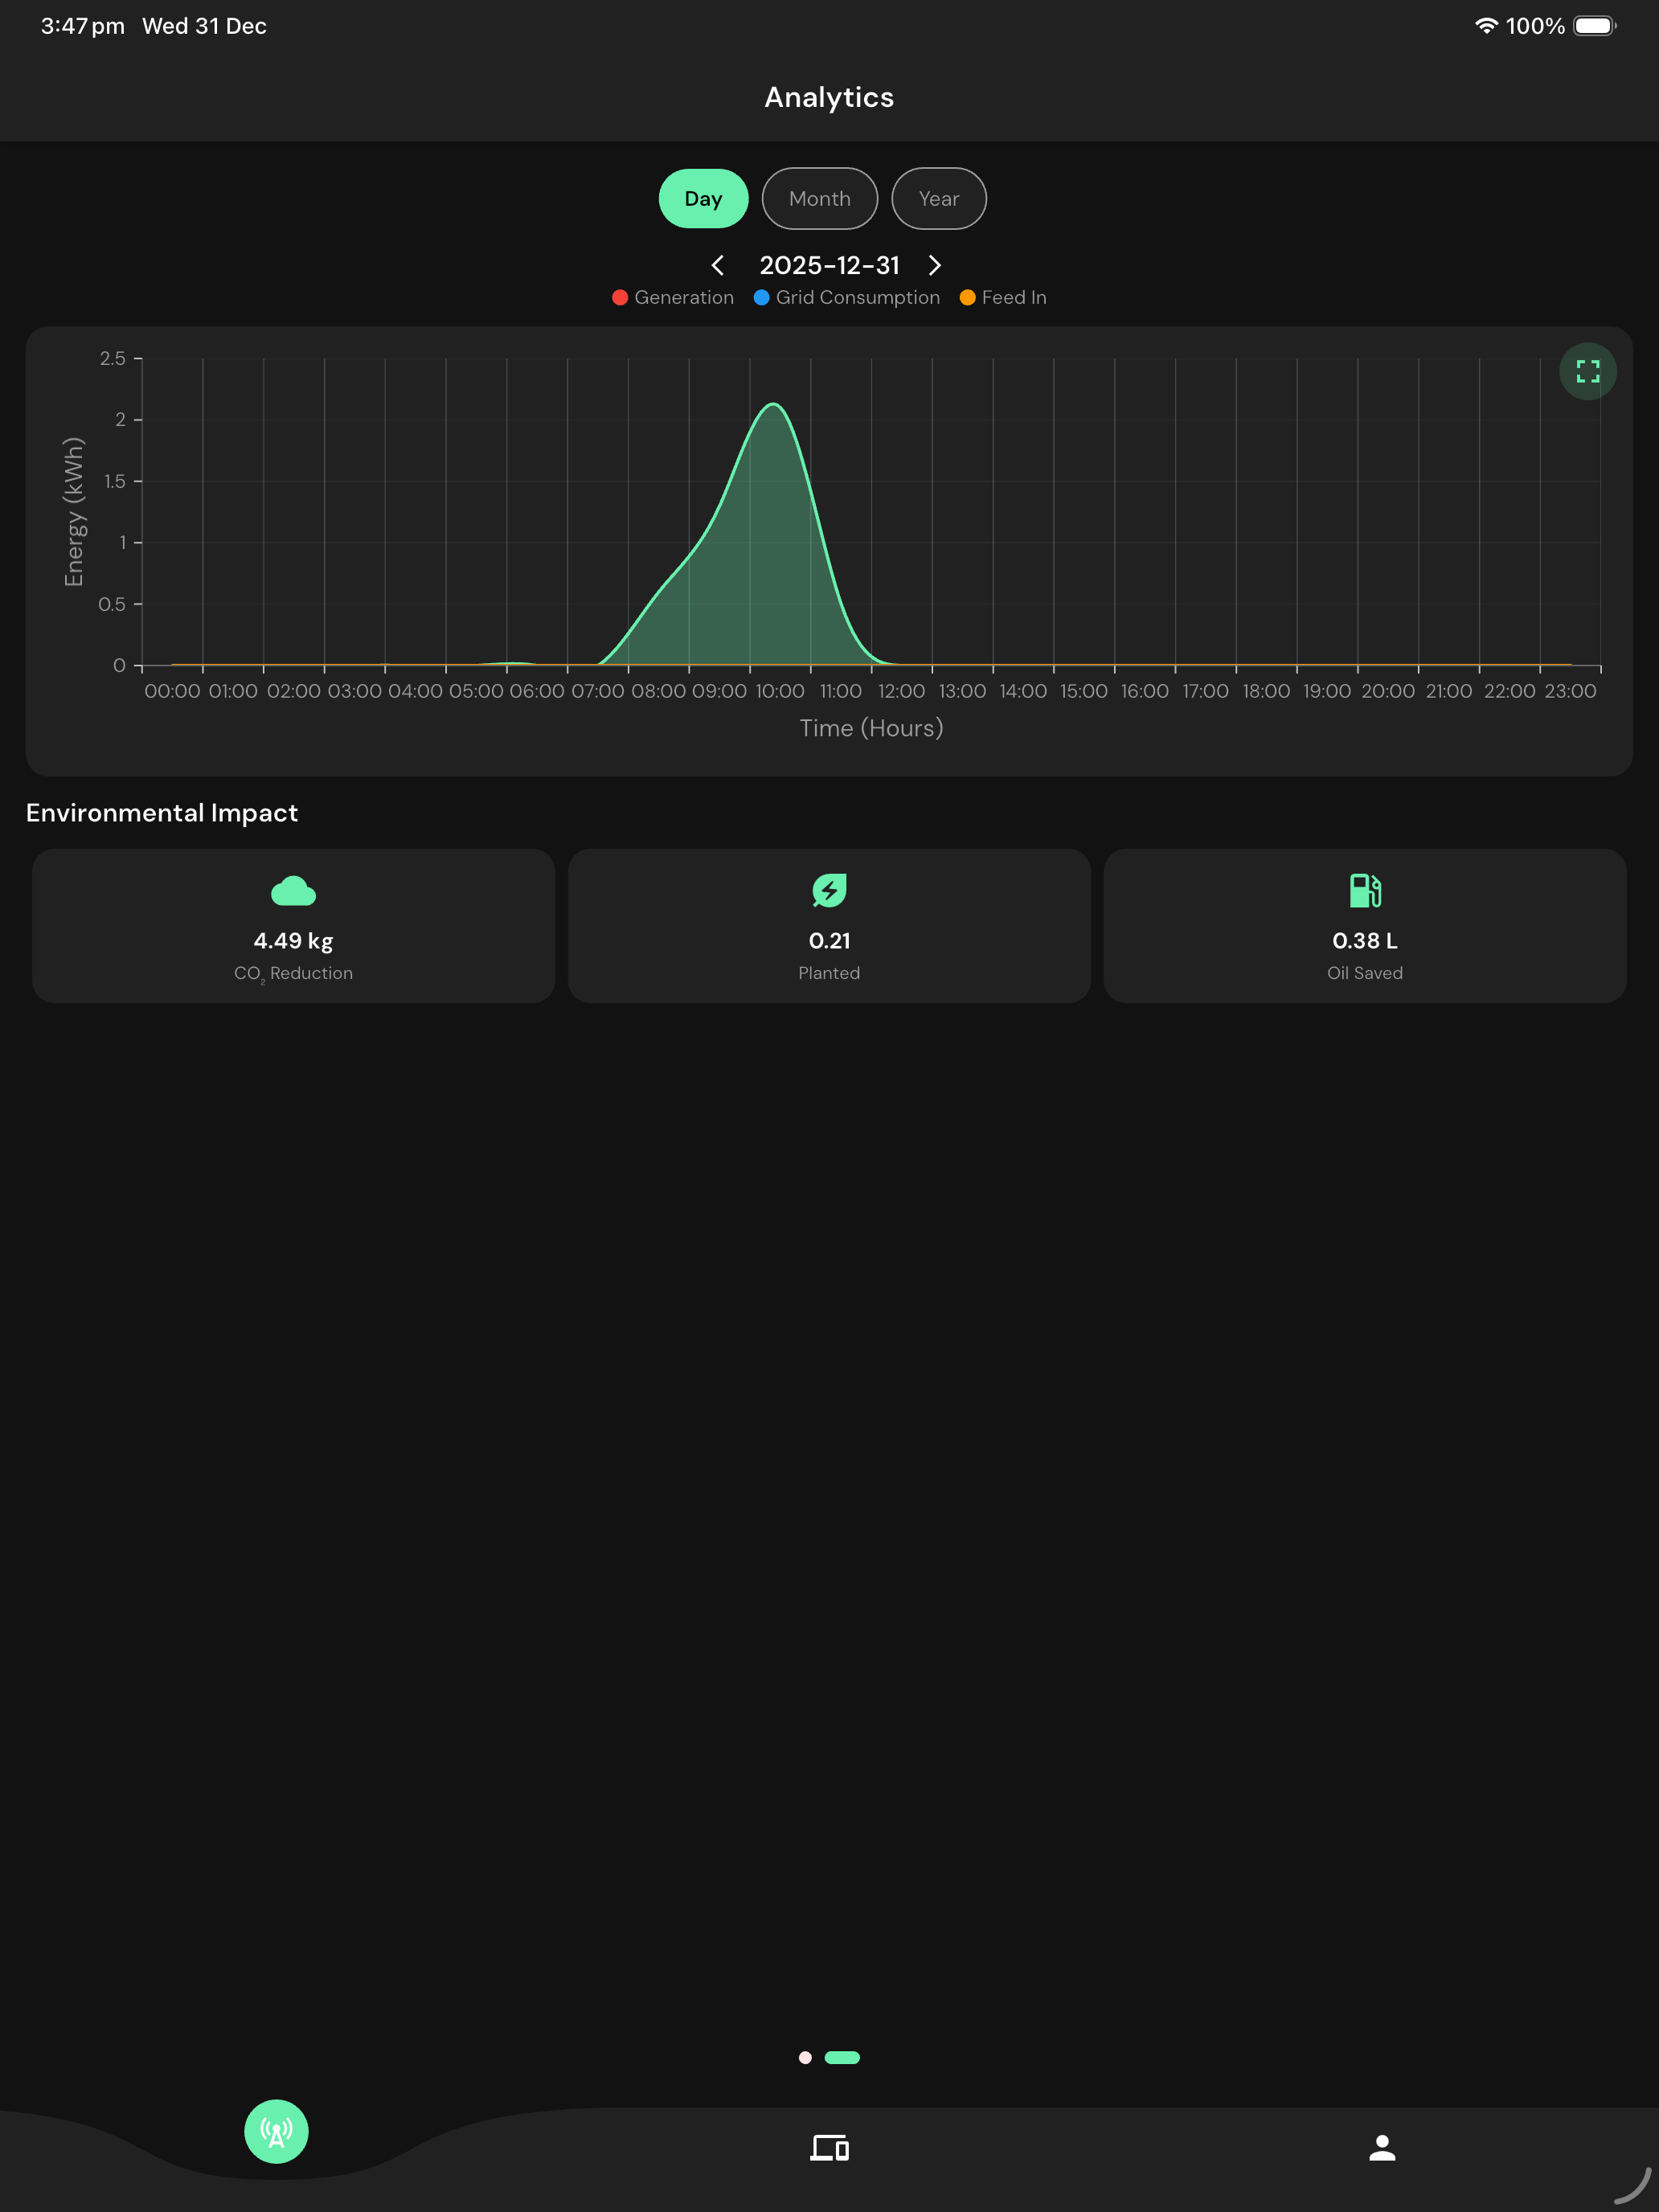Click the 10:00 time axis label
The height and width of the screenshot is (2212, 1659).
pyautogui.click(x=780, y=691)
